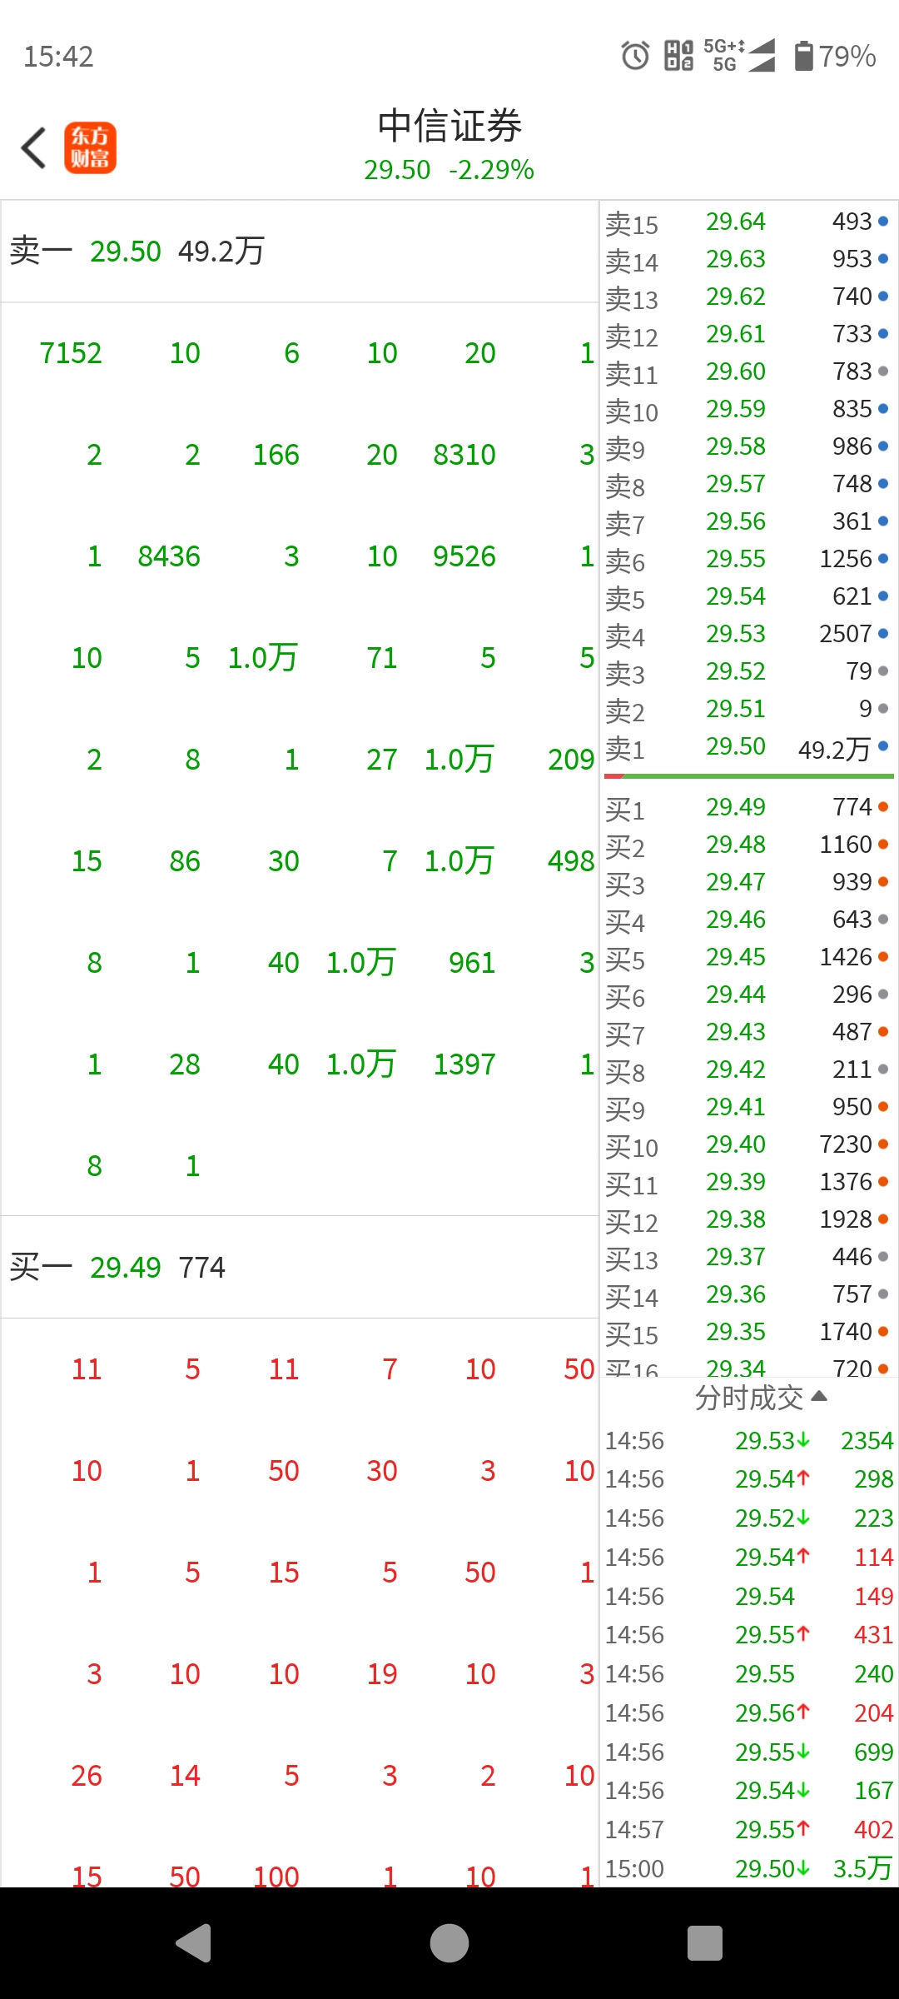The height and width of the screenshot is (1999, 899).
Task: Select the 买7 29.43 row
Action: click(748, 1033)
